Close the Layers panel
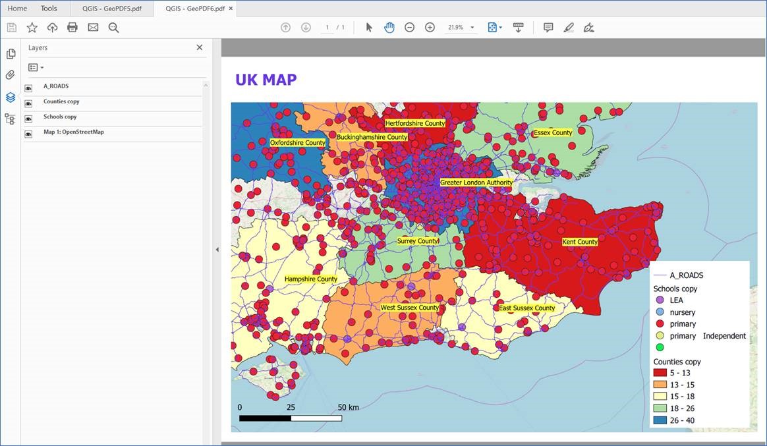Screen dimensions: 767x446 coord(199,47)
